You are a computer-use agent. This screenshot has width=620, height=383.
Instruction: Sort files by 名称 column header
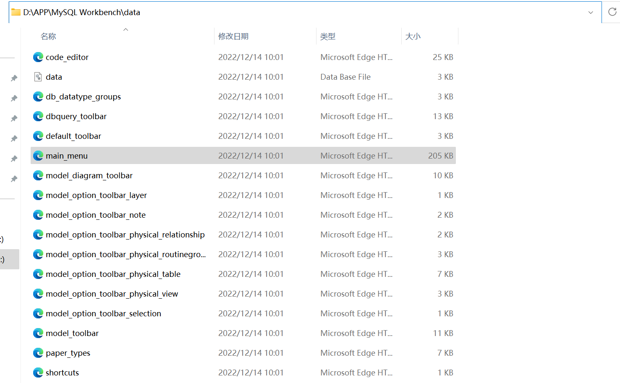point(48,36)
